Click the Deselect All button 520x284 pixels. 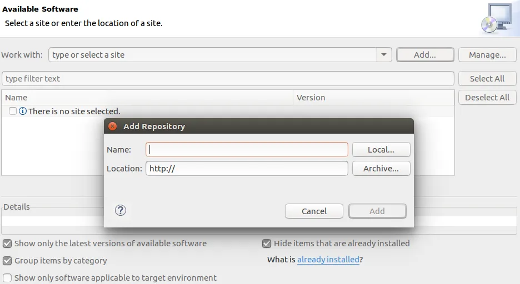coord(487,98)
